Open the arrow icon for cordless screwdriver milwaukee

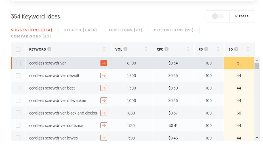(104, 101)
